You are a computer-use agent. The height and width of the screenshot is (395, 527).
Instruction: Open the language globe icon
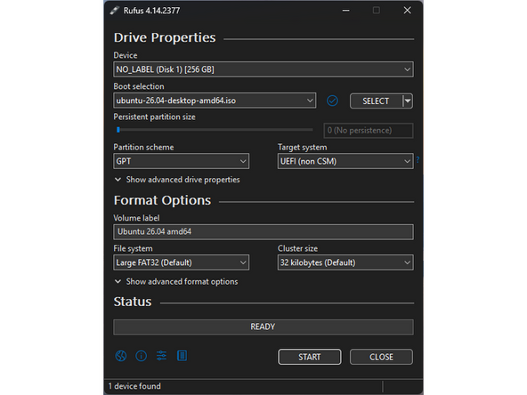pos(121,356)
